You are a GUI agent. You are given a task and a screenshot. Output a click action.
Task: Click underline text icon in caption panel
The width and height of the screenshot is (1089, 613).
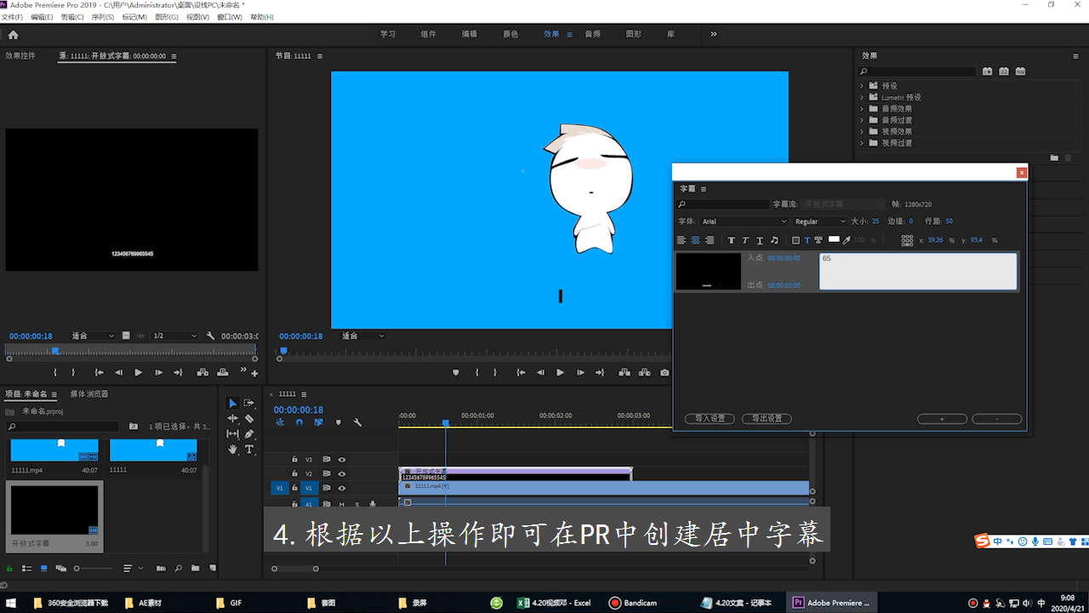760,240
